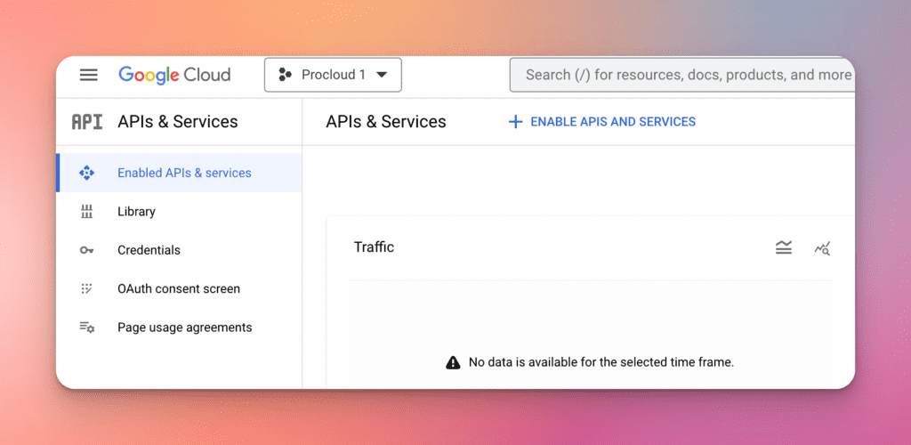Image resolution: width=911 pixels, height=445 pixels.
Task: Open the OAuth consent screen page
Action: [178, 288]
